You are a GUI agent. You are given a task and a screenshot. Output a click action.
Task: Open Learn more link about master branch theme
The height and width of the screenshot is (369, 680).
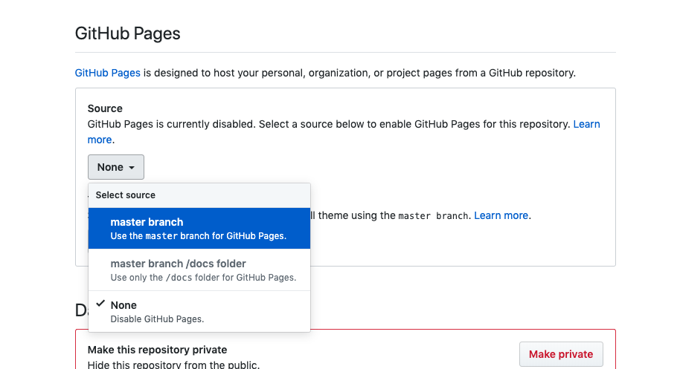point(501,215)
